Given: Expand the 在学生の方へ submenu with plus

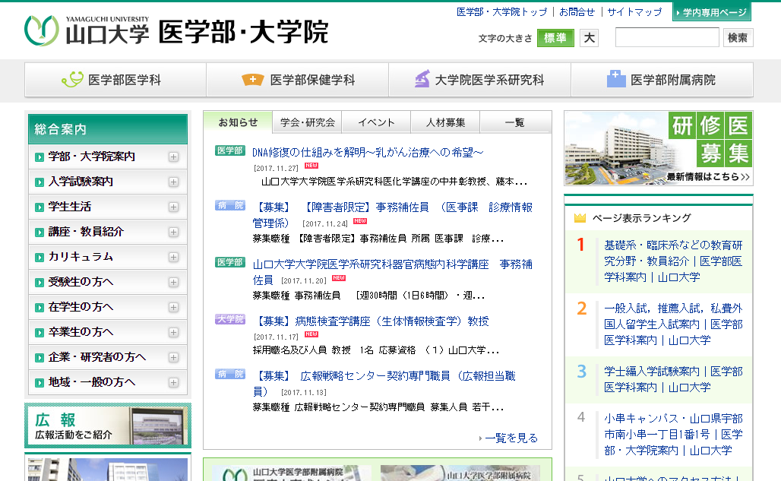Looking at the screenshot, I should [x=173, y=307].
